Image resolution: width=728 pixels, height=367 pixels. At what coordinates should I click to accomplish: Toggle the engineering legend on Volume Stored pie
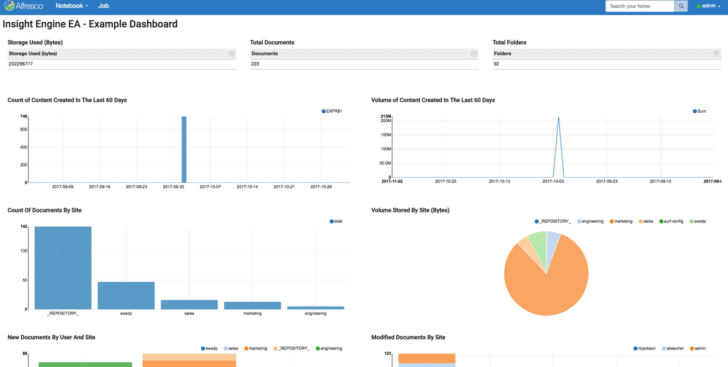(578, 221)
